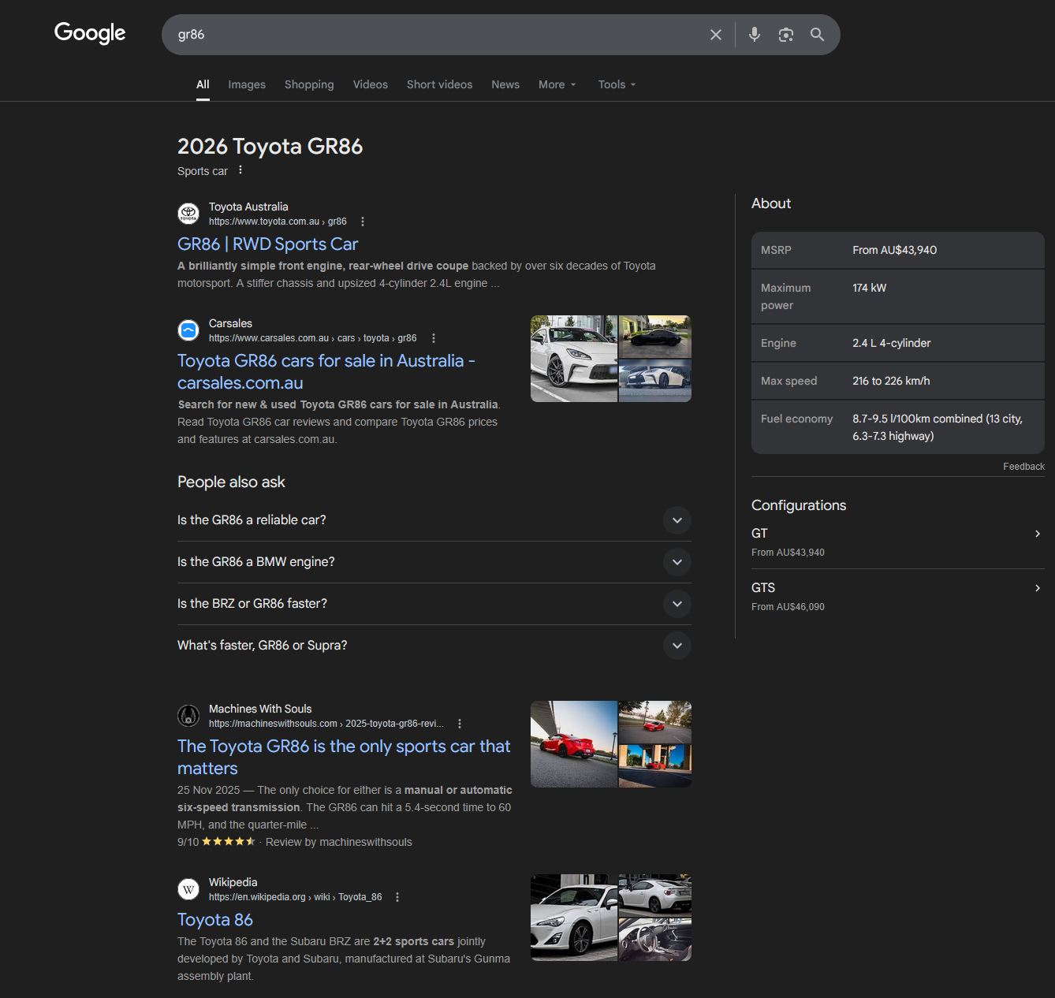Clear the search box text
This screenshot has width=1055, height=998.
click(715, 35)
